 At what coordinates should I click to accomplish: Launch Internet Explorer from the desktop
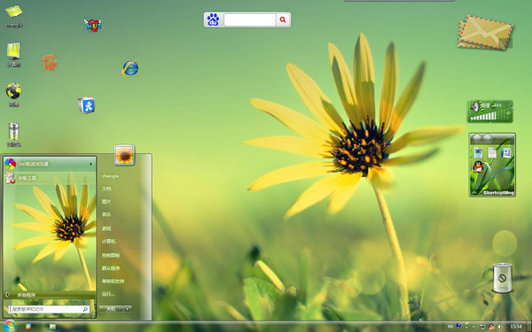(x=130, y=68)
